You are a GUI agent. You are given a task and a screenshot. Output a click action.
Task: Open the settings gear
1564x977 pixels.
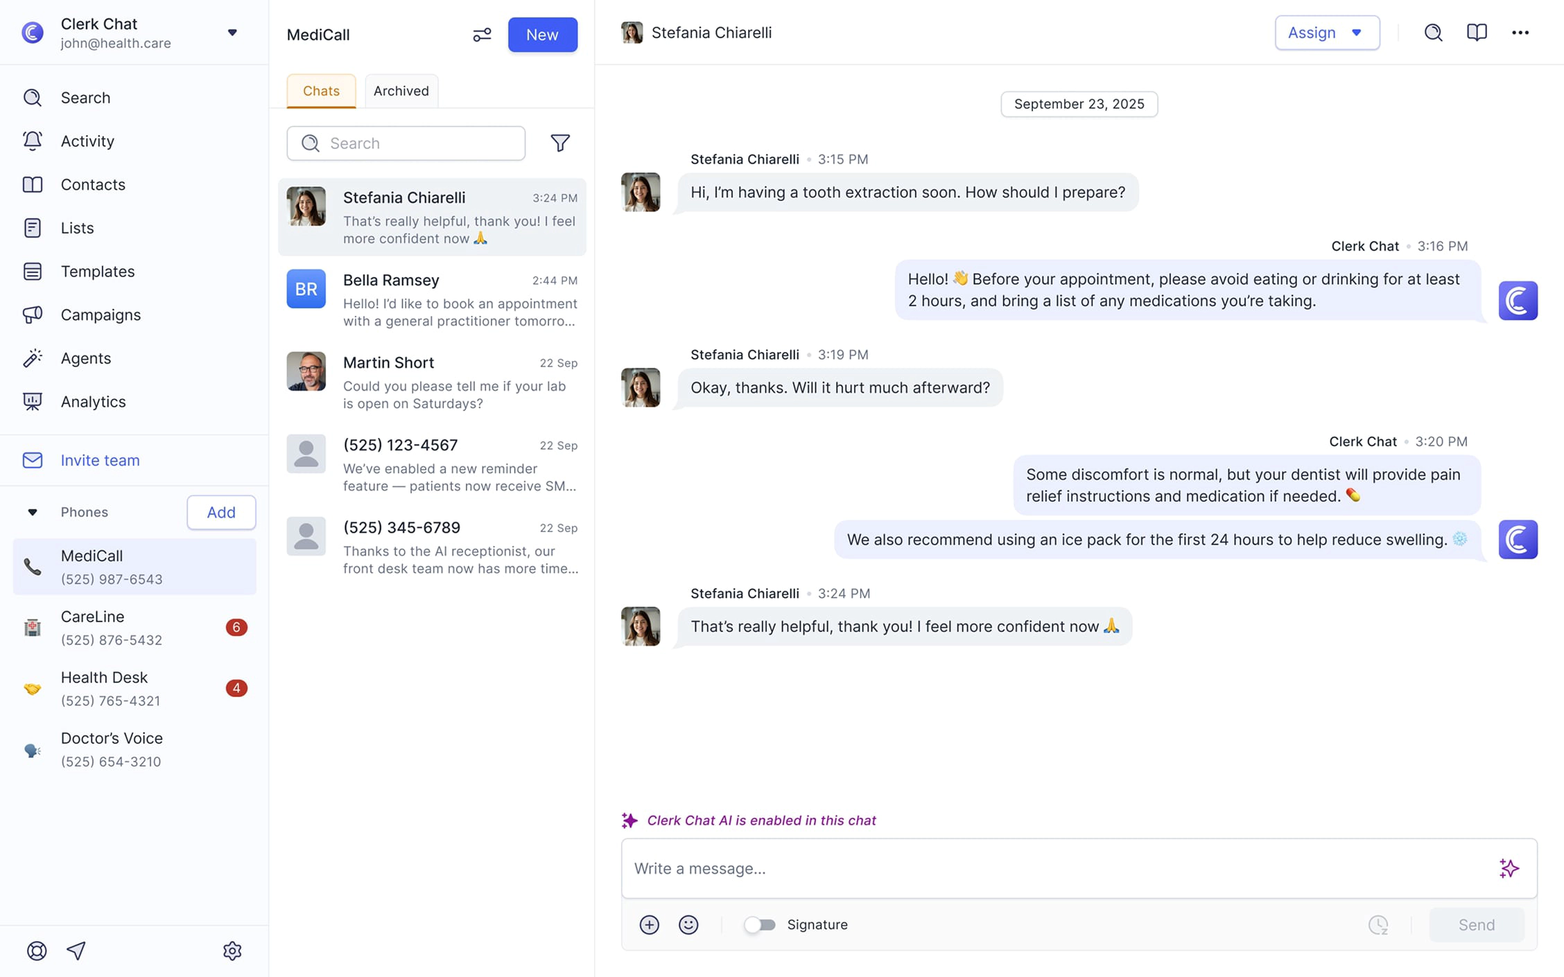click(232, 951)
